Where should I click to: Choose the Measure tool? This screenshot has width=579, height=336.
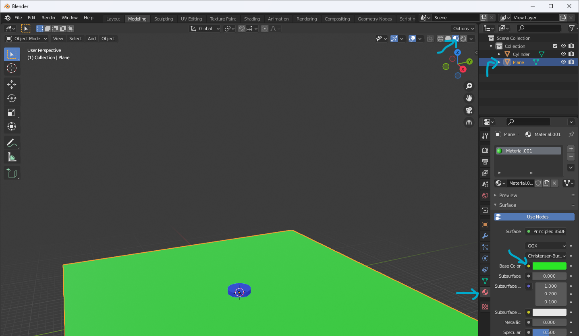pyautogui.click(x=12, y=157)
